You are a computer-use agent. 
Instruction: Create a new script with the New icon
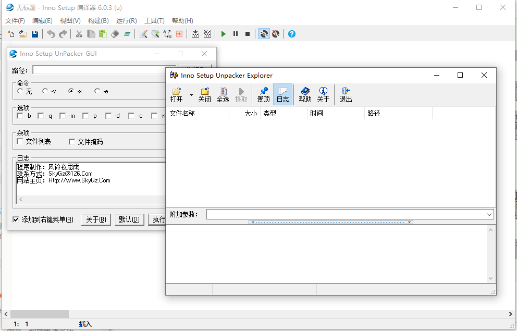click(11, 34)
